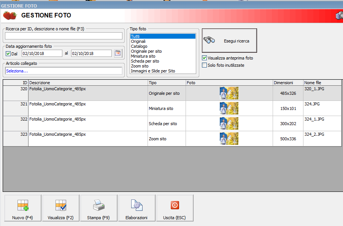The height and width of the screenshot is (226, 343).
Task: Click dimension value 500x336
Action: pos(288,139)
